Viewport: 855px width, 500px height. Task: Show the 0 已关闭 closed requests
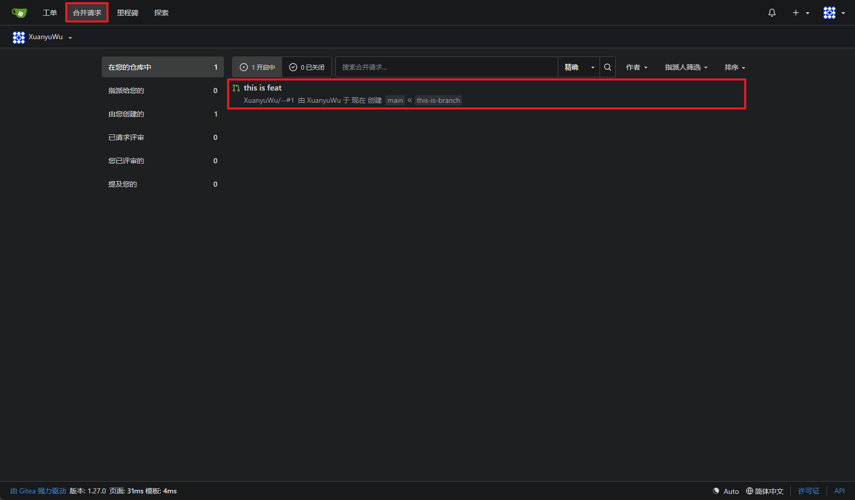pyautogui.click(x=307, y=67)
